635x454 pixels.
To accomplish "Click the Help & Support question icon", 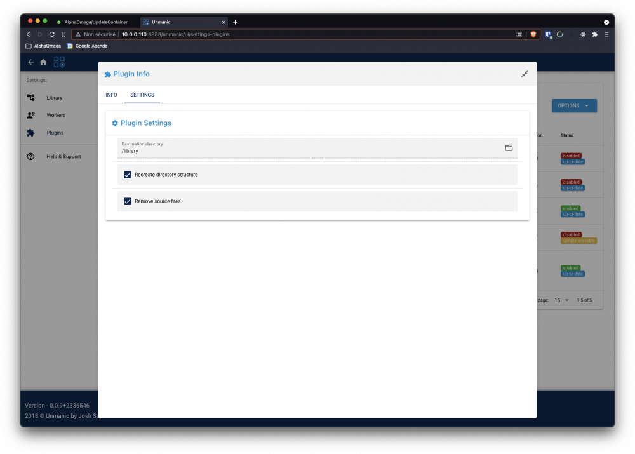I will coord(30,156).
